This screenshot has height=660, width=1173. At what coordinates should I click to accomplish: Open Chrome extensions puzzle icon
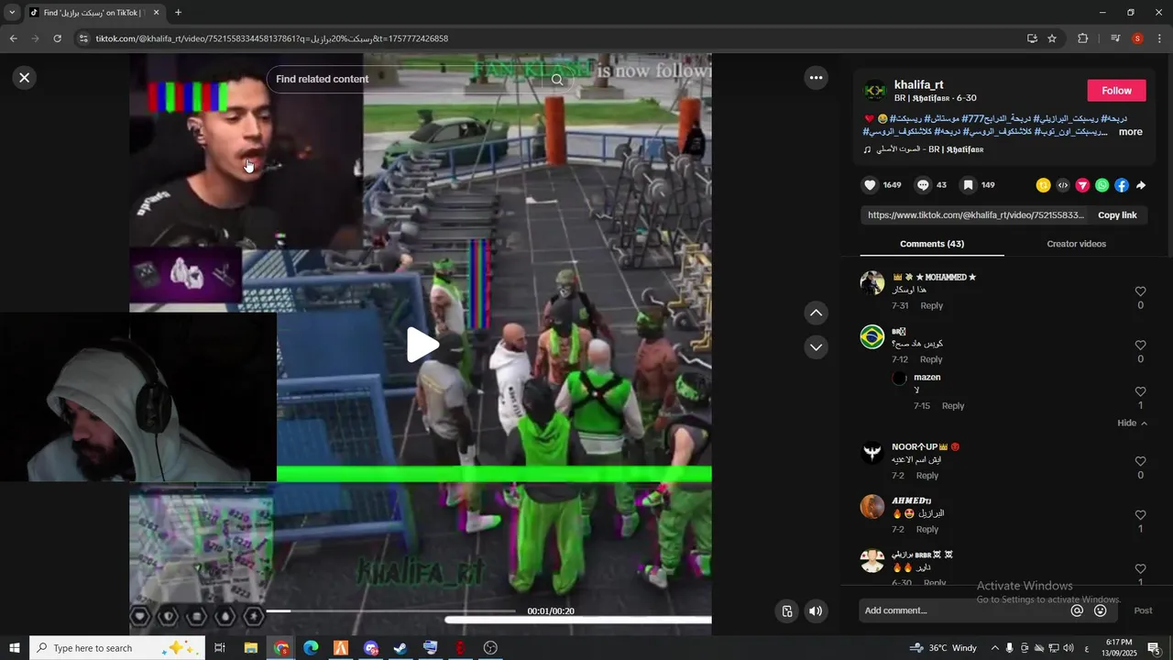1082,38
